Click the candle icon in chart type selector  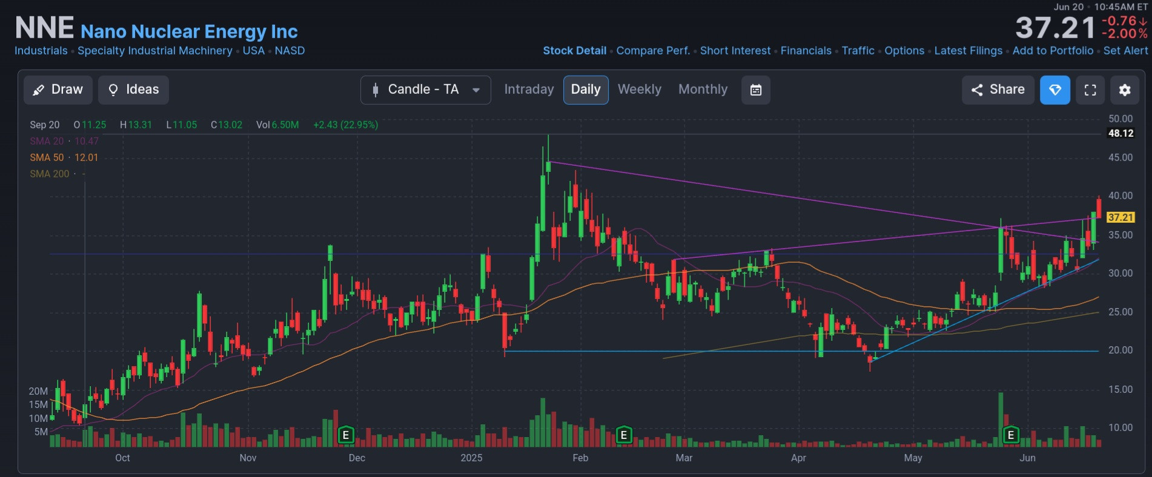tap(376, 90)
